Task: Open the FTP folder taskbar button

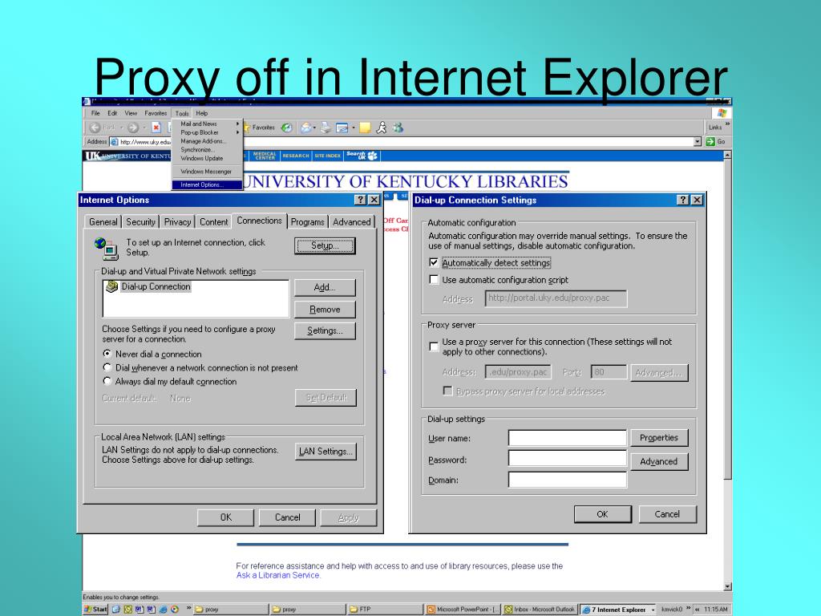Action: pos(385,610)
